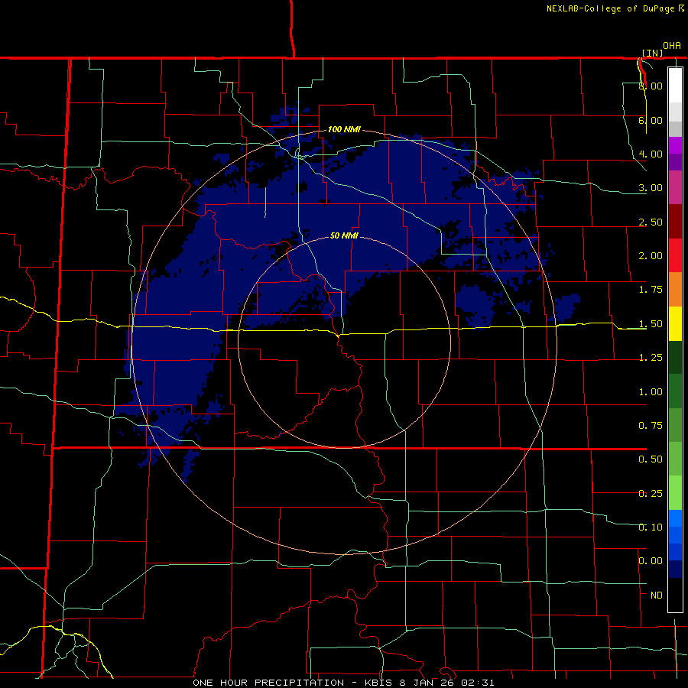This screenshot has height=688, width=688.
Task: Click the 0.25 scale label
Action: [x=651, y=494]
